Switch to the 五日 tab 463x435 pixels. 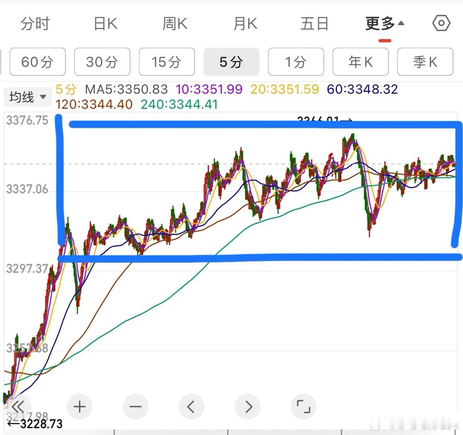(x=314, y=24)
